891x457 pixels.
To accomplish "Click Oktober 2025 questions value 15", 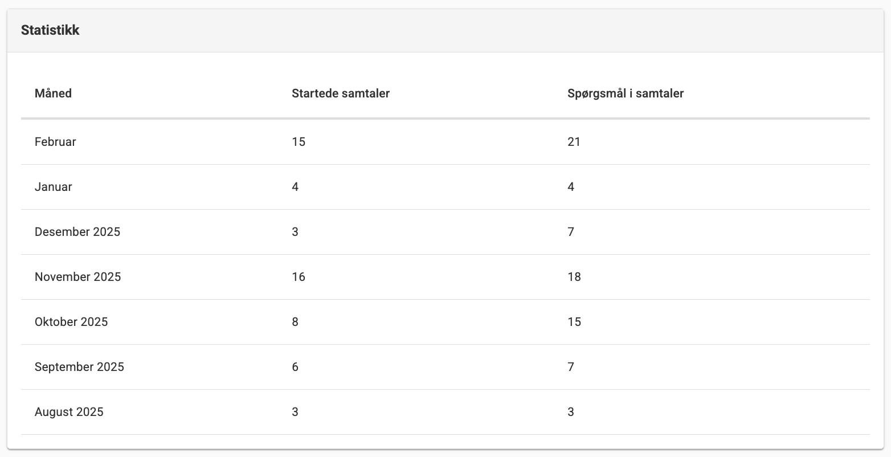I will click(574, 322).
